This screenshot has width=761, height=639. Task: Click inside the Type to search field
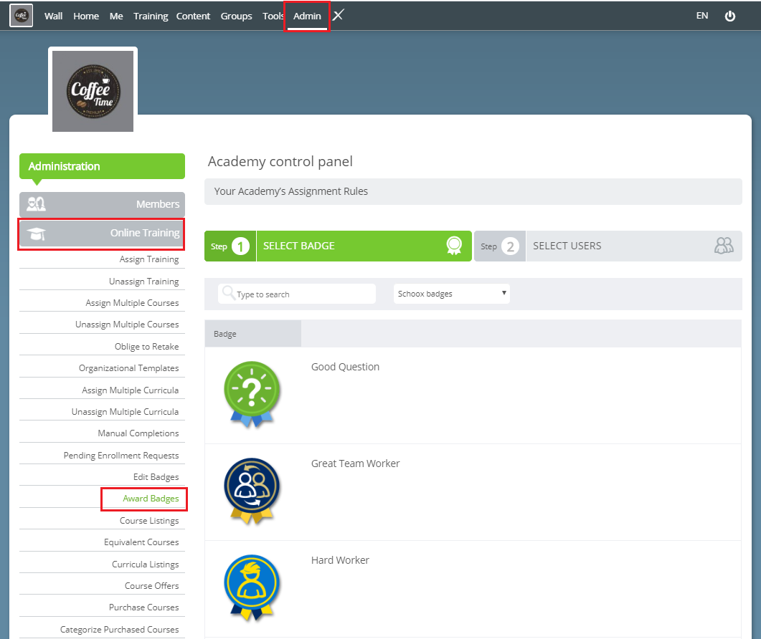pos(294,294)
